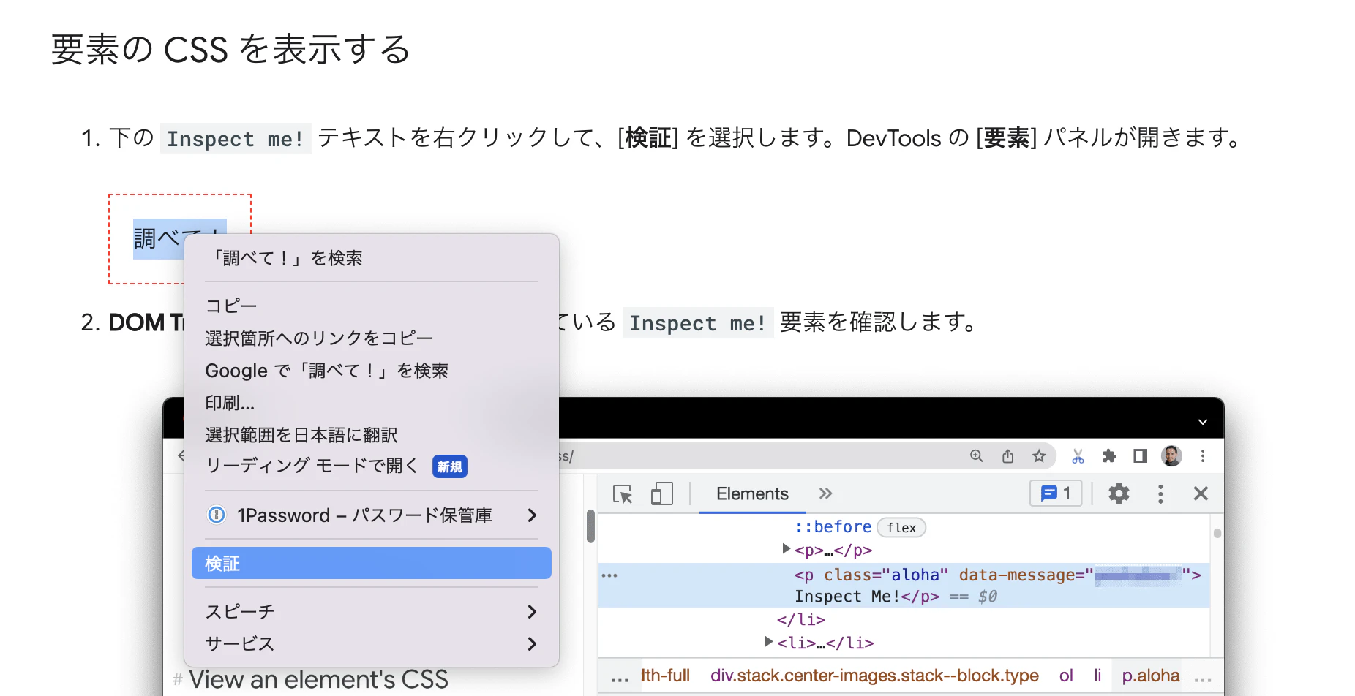Expand the collapsed <li>…</li> node triangle
1355x696 pixels.
tap(768, 641)
